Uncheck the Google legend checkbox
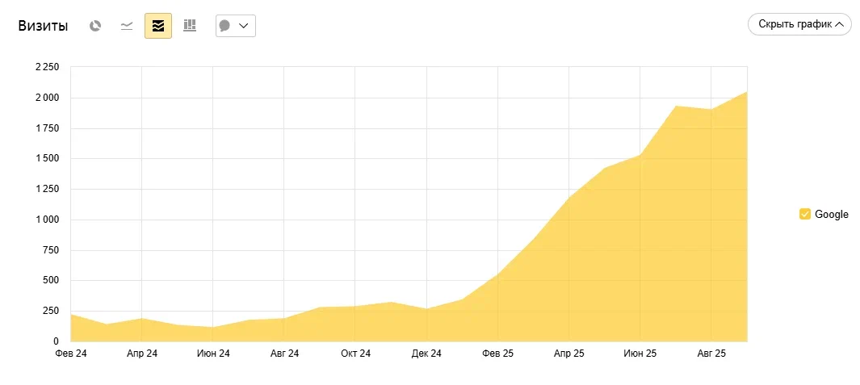 (x=804, y=214)
